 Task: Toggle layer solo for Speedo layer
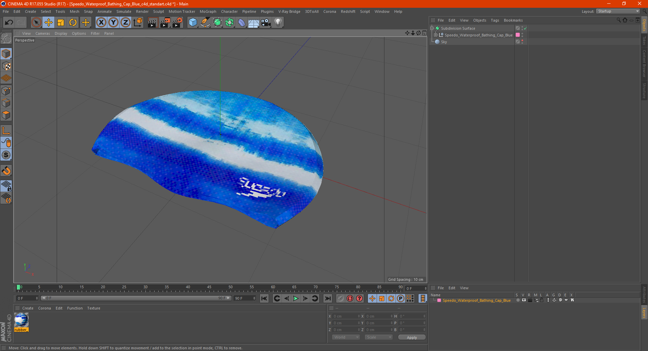(x=518, y=300)
